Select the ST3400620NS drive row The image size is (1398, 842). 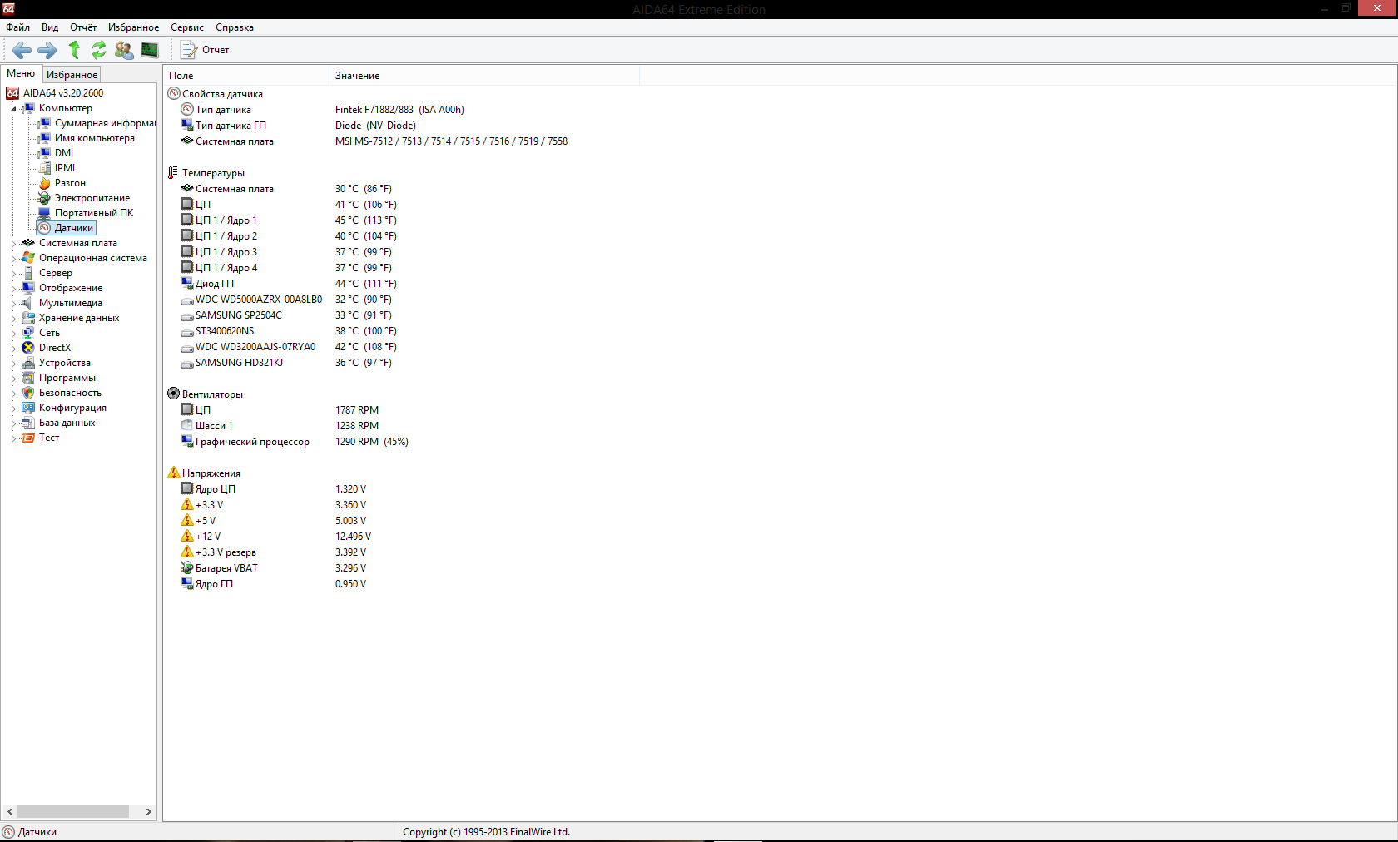225,331
